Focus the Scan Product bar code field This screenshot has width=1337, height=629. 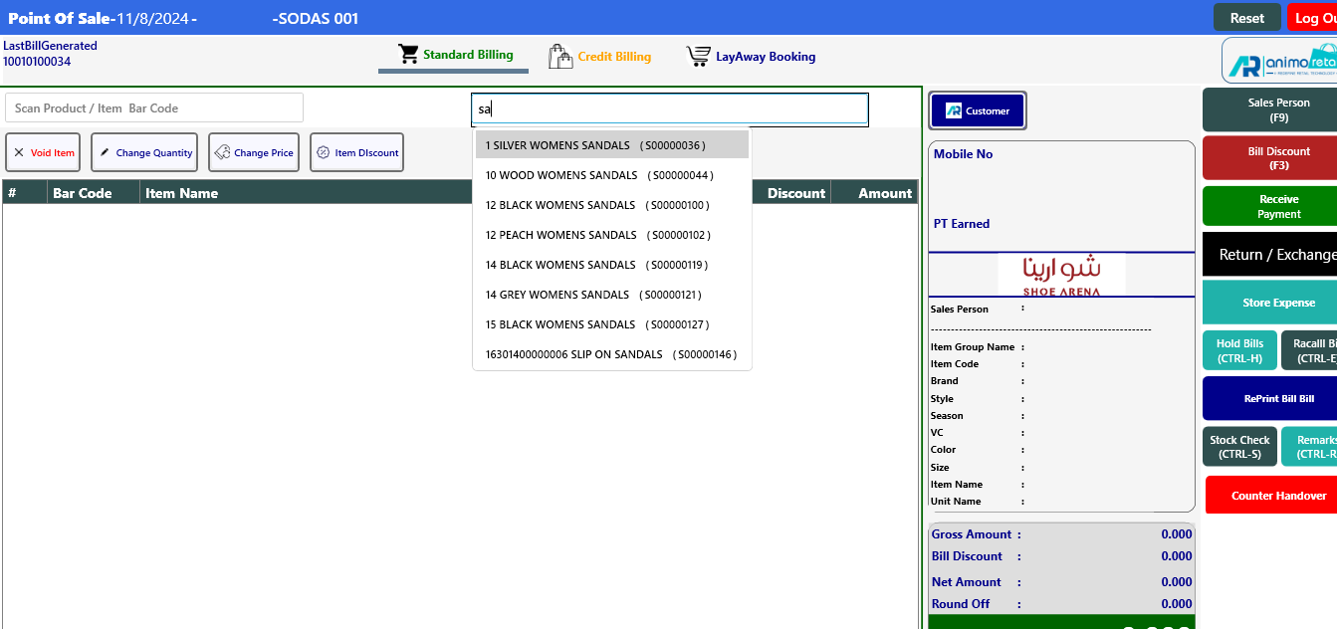(154, 107)
